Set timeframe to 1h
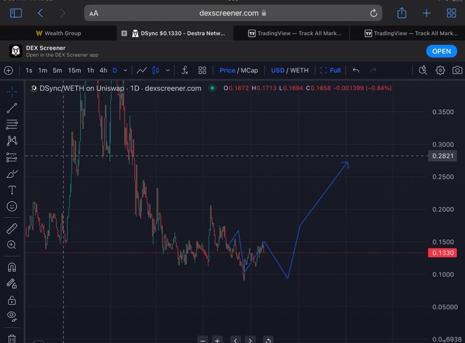Viewport: 465px width, 343px height. click(90, 70)
